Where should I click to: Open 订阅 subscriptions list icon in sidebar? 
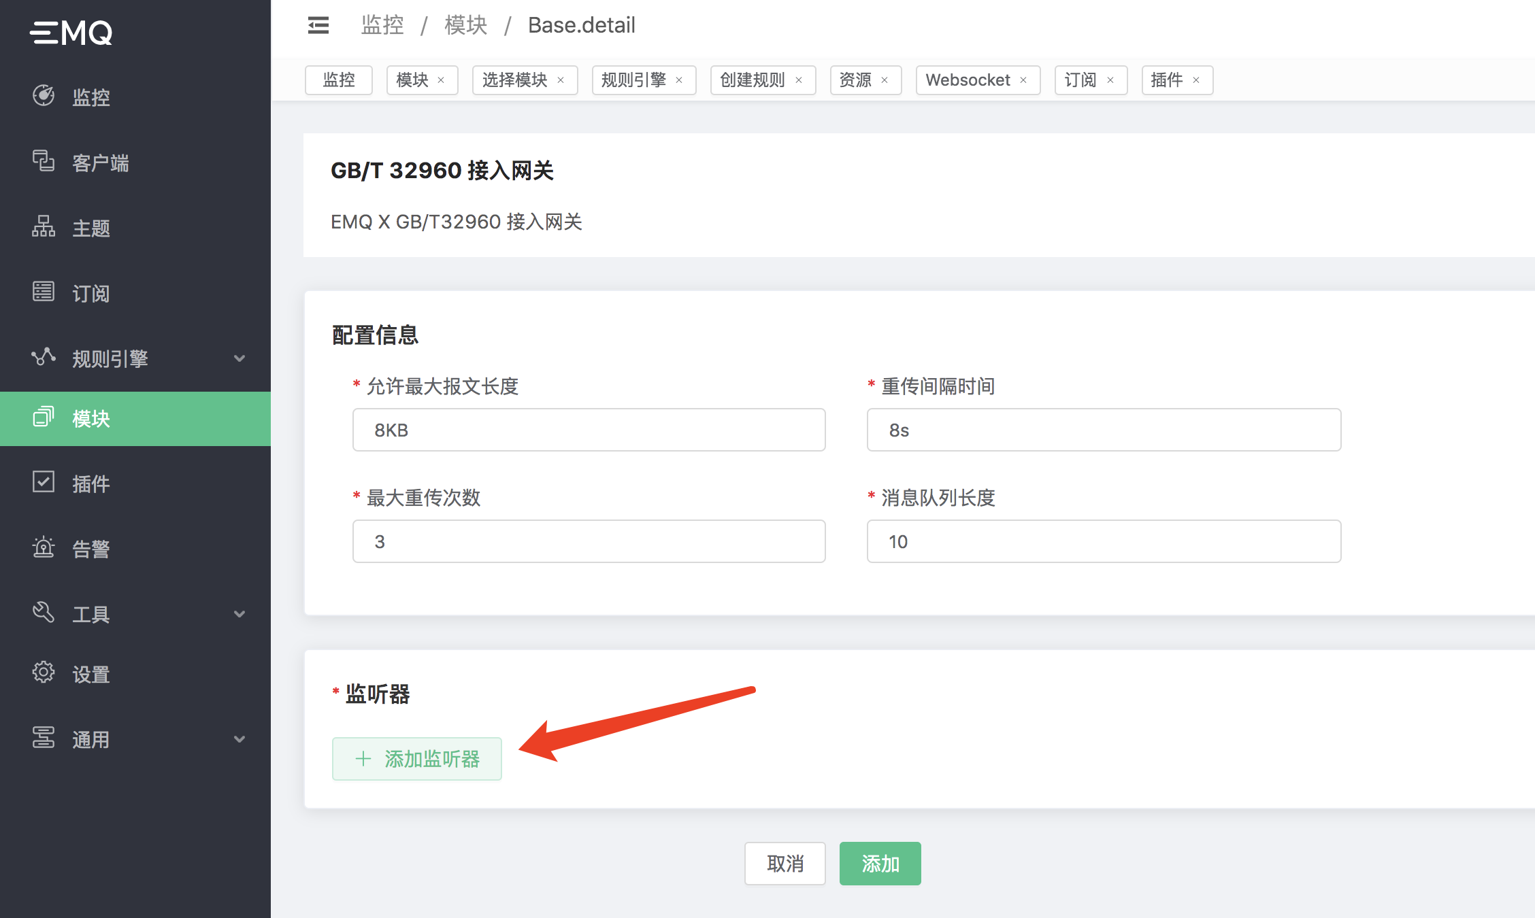click(44, 292)
